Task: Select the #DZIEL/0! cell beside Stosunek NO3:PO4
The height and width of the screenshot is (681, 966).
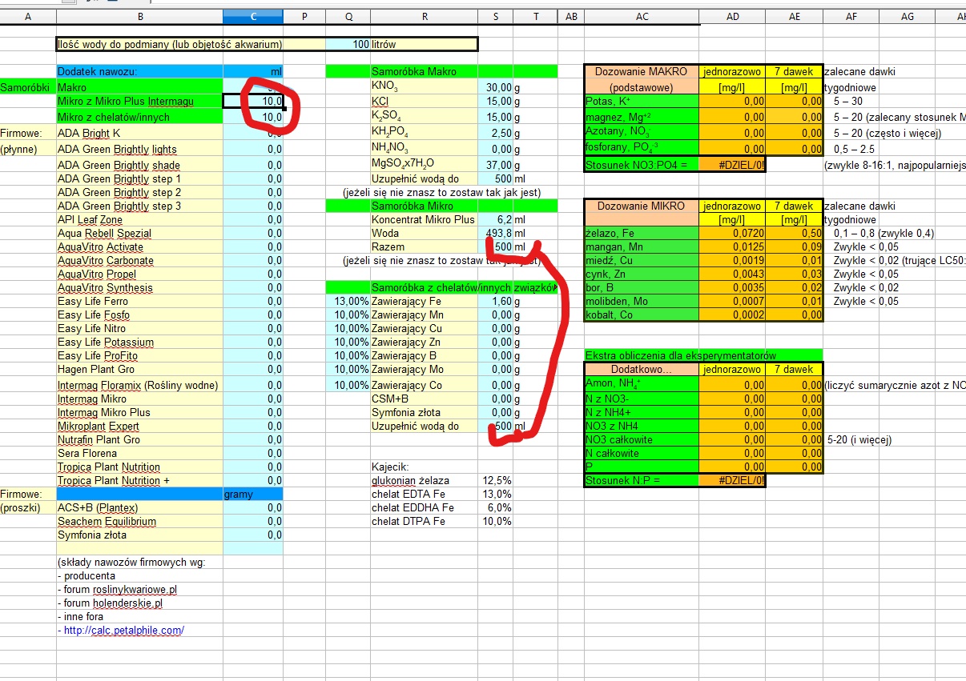Action: tap(732, 166)
